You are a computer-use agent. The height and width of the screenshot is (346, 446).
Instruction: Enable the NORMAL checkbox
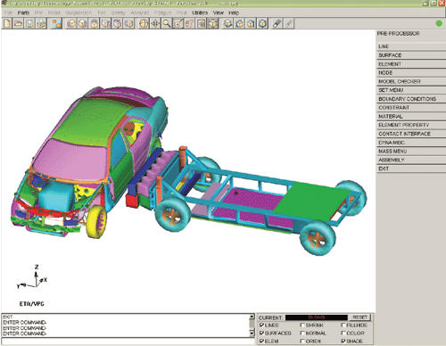tap(302, 334)
